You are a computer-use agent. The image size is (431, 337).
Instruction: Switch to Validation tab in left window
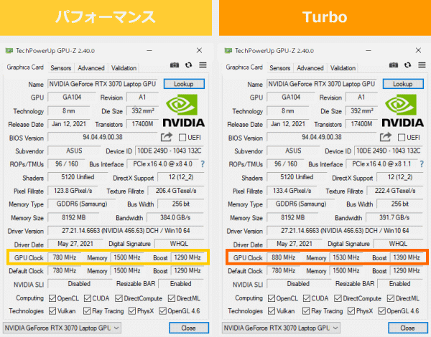pos(124,68)
